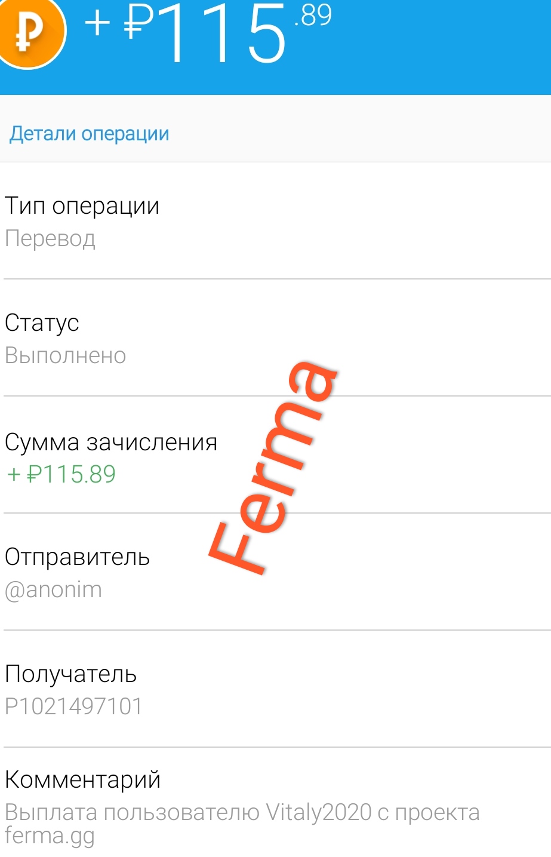Select the Получатель label

pos(71,674)
